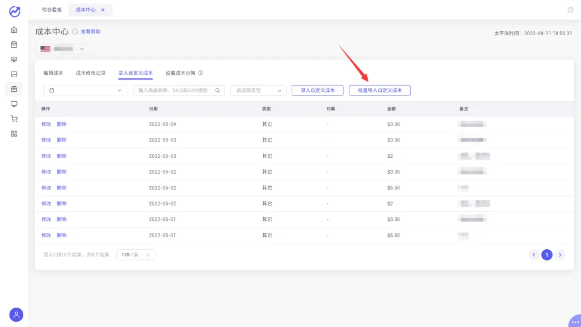Click the search magnifier icon
Image resolution: width=581 pixels, height=327 pixels.
click(217, 90)
